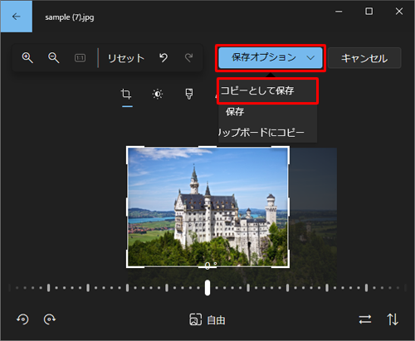415x341 pixels.
Task: Open the 自由 aspect ratio selector
Action: click(x=207, y=319)
